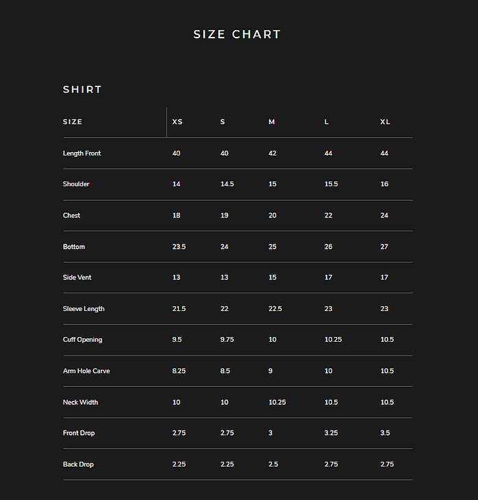Select the L size column header
The image size is (478, 500).
click(327, 122)
